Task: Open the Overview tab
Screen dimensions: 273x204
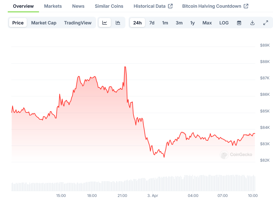Action: (23, 6)
